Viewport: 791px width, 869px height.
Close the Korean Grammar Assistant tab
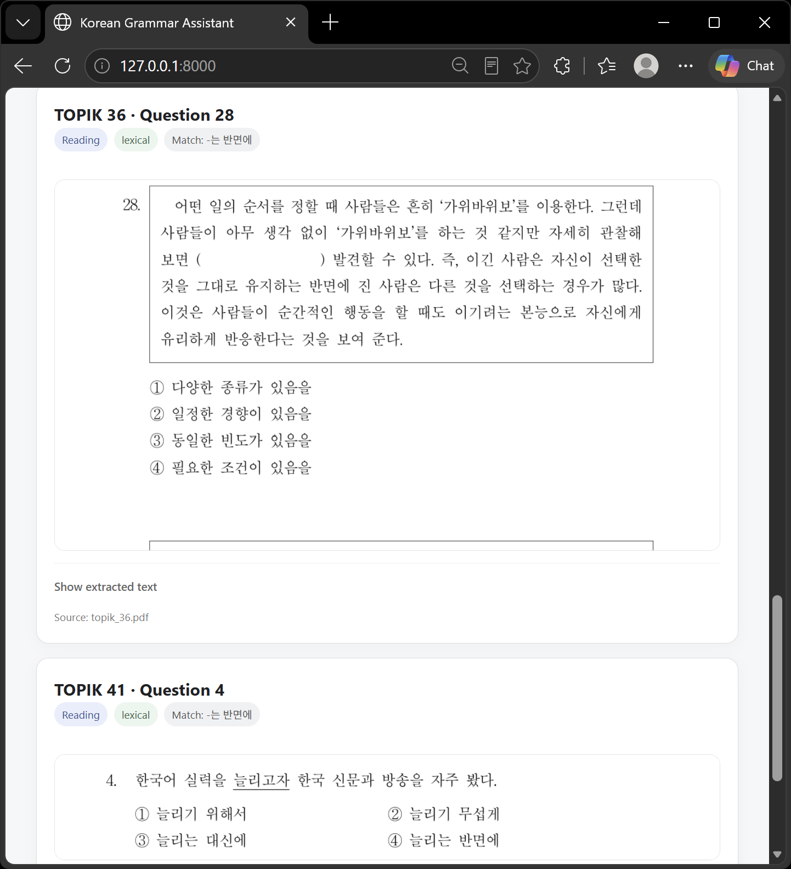point(291,22)
